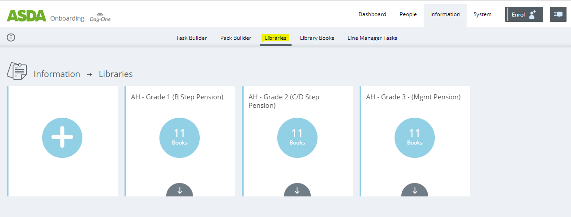Image resolution: width=571 pixels, height=217 pixels.
Task: Click the ASDA logo
Action: pyautogui.click(x=27, y=16)
